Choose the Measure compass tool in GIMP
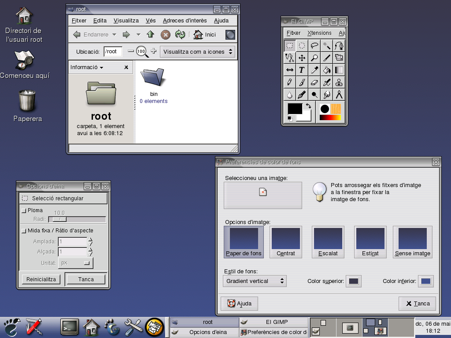 coord(339,95)
